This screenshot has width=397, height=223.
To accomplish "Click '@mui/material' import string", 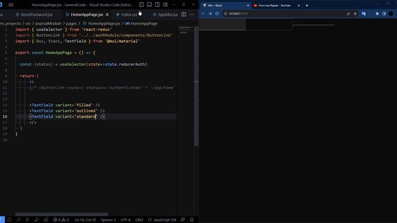I will coord(122,41).
